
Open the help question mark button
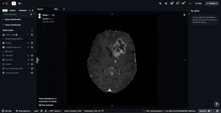[217, 104]
